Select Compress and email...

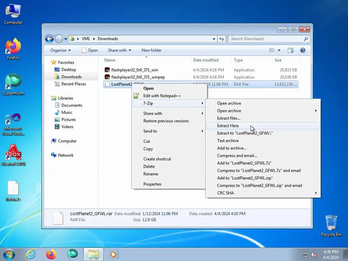pyautogui.click(x=263, y=156)
